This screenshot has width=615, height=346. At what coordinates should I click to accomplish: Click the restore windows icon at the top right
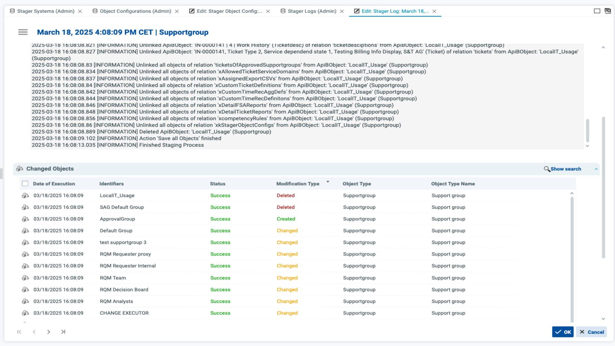pos(608,11)
